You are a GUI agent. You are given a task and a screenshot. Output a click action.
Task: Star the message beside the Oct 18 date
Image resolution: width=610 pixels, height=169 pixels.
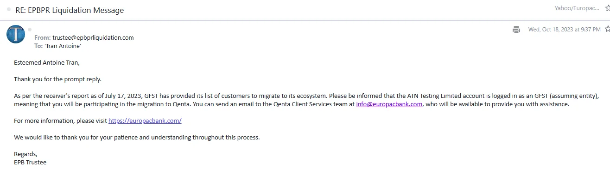tap(607, 30)
